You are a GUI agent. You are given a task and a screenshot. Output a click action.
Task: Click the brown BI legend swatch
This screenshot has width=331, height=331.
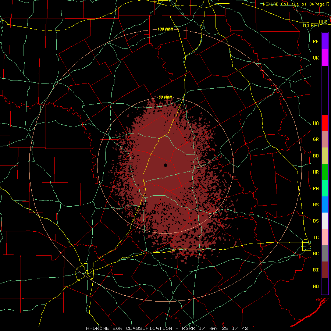pos(325,270)
